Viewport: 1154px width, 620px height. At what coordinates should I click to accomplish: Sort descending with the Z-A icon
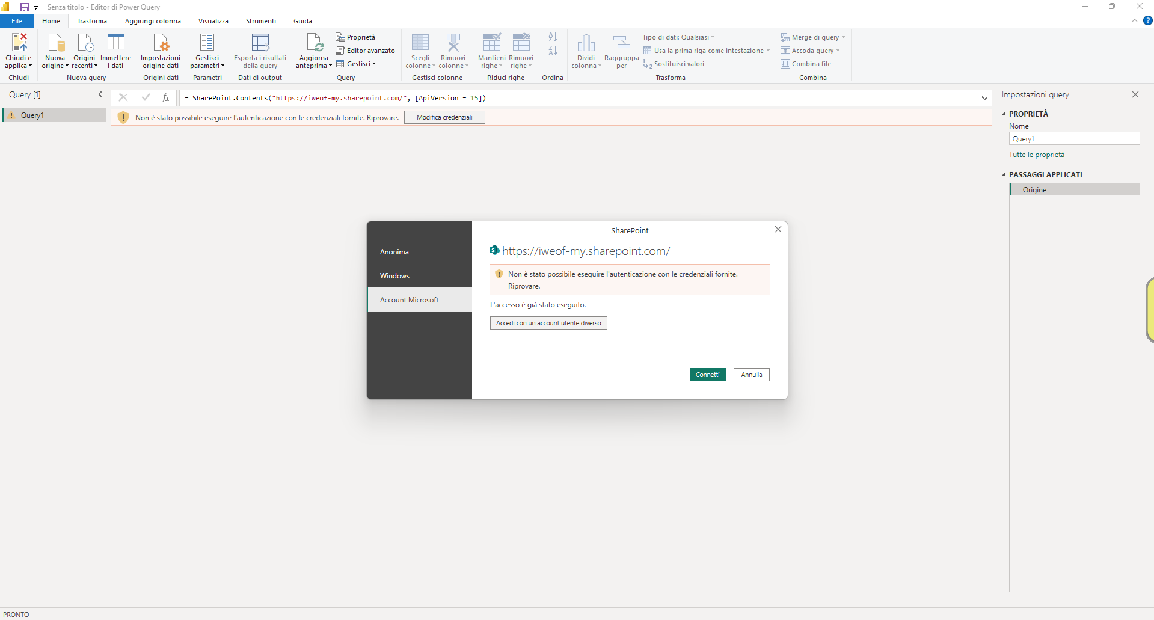[x=553, y=51]
